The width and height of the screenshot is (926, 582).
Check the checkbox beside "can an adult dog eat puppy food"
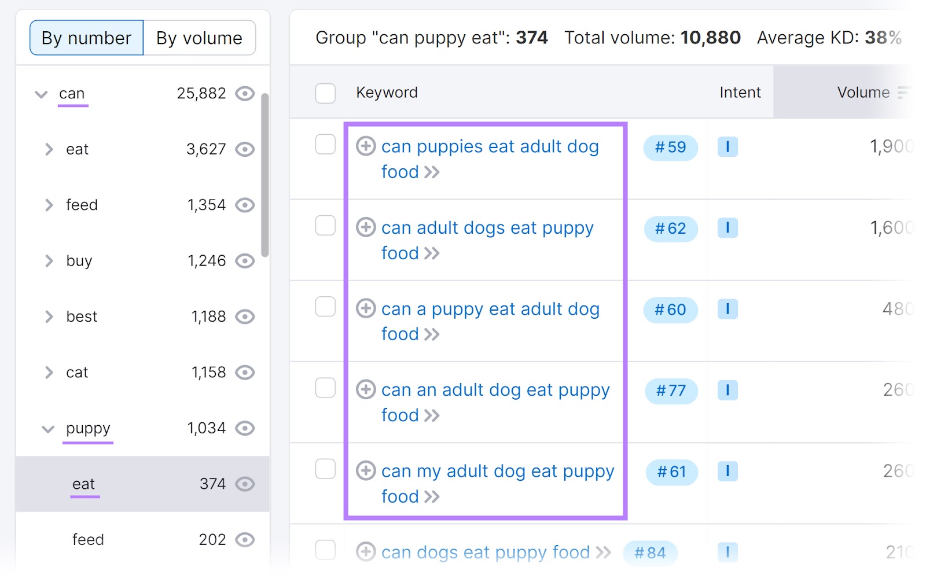pyautogui.click(x=326, y=389)
